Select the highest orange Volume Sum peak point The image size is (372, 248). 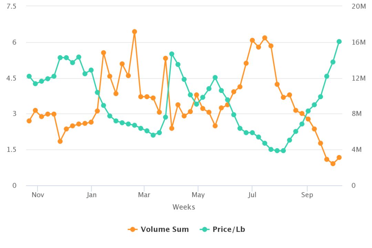[x=135, y=32]
